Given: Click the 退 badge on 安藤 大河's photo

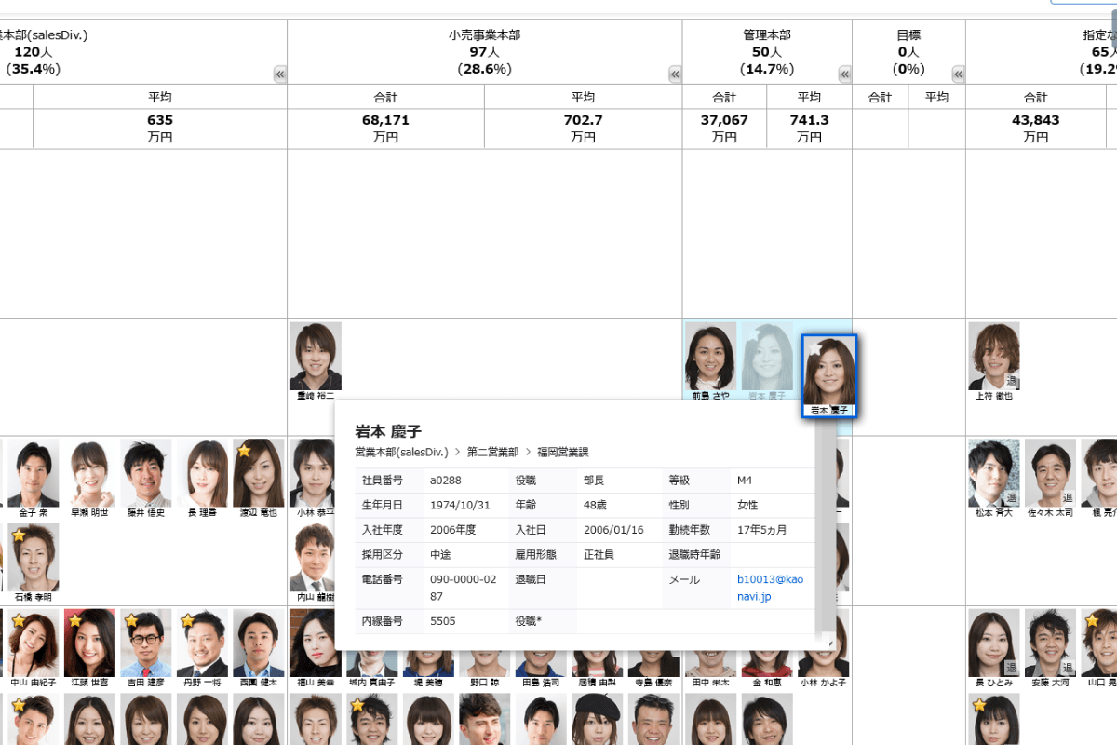Looking at the screenshot, I should 1068,668.
